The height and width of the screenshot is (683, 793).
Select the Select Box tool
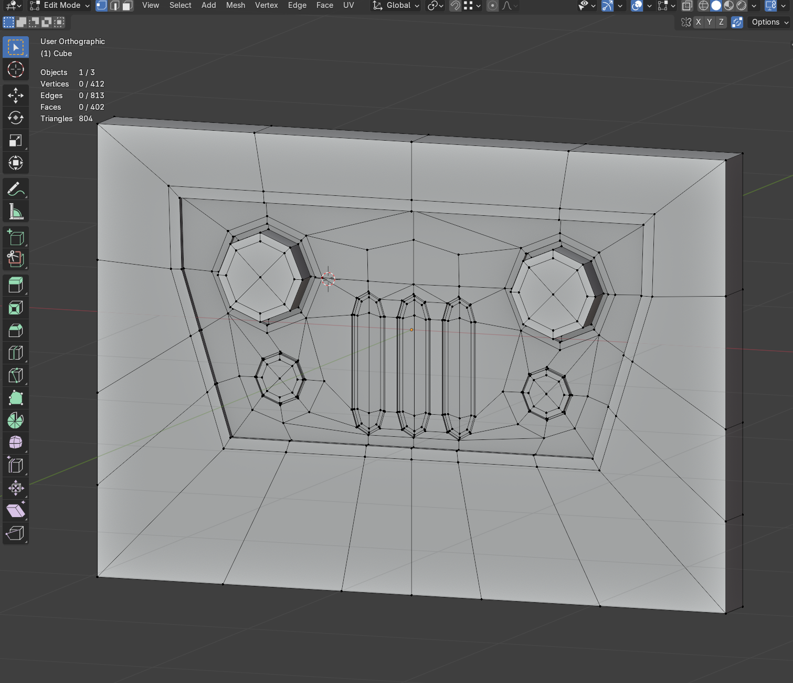pos(16,47)
